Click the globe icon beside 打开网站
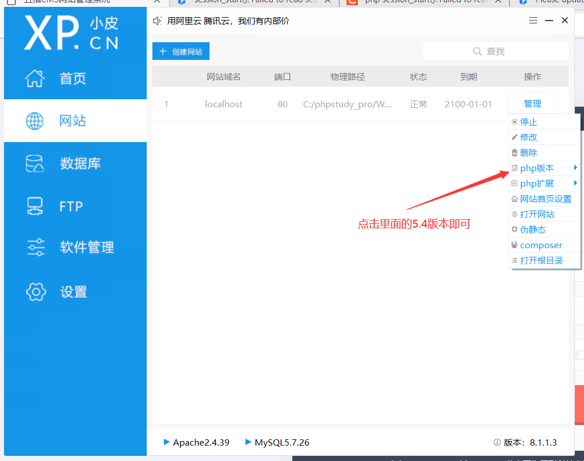The height and width of the screenshot is (461, 584). pyautogui.click(x=514, y=214)
